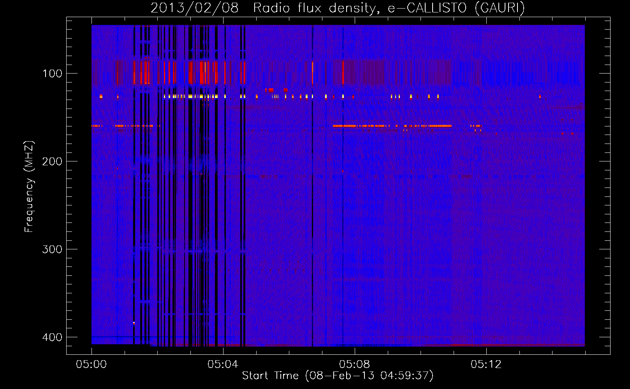The image size is (630, 389).
Task: Click the 200 frequency tick label
Action: click(x=52, y=161)
